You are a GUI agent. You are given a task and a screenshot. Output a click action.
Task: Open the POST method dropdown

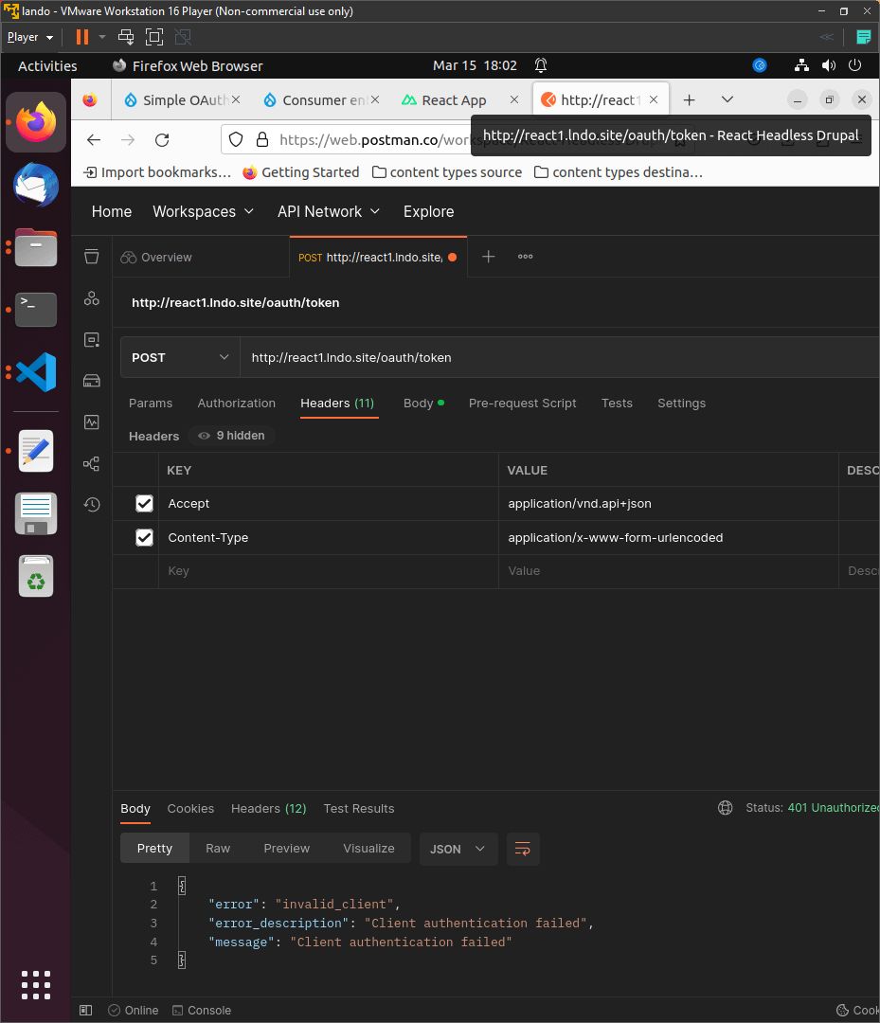(180, 357)
